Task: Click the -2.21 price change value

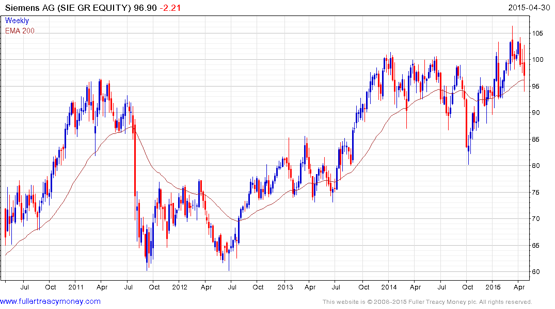Action: coord(170,8)
